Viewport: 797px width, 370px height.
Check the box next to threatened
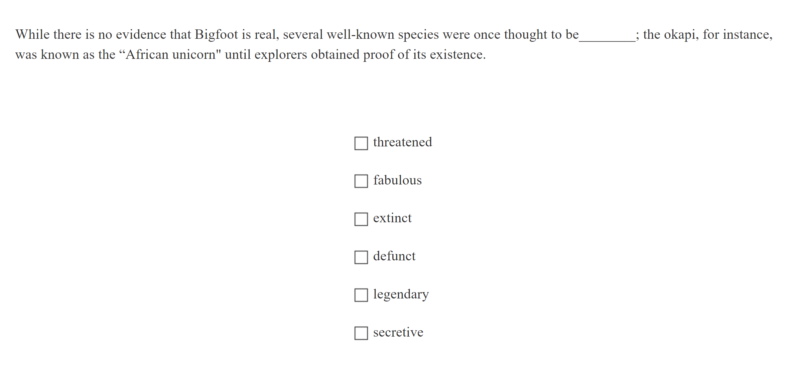click(361, 143)
